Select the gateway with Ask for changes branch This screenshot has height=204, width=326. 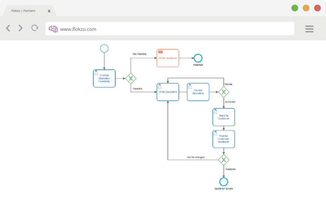(224, 160)
